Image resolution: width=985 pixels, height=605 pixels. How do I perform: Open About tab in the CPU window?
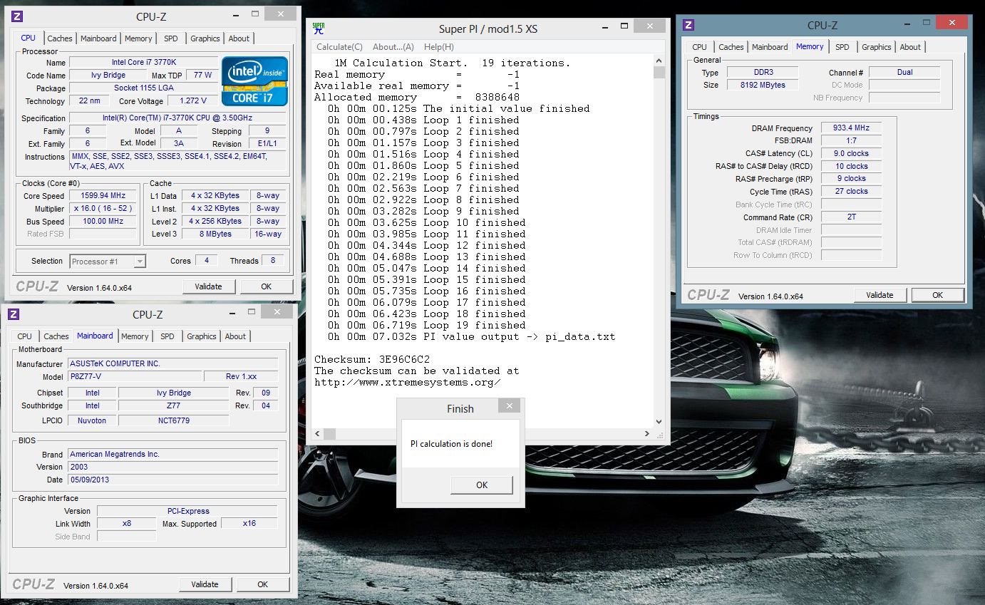tap(239, 38)
